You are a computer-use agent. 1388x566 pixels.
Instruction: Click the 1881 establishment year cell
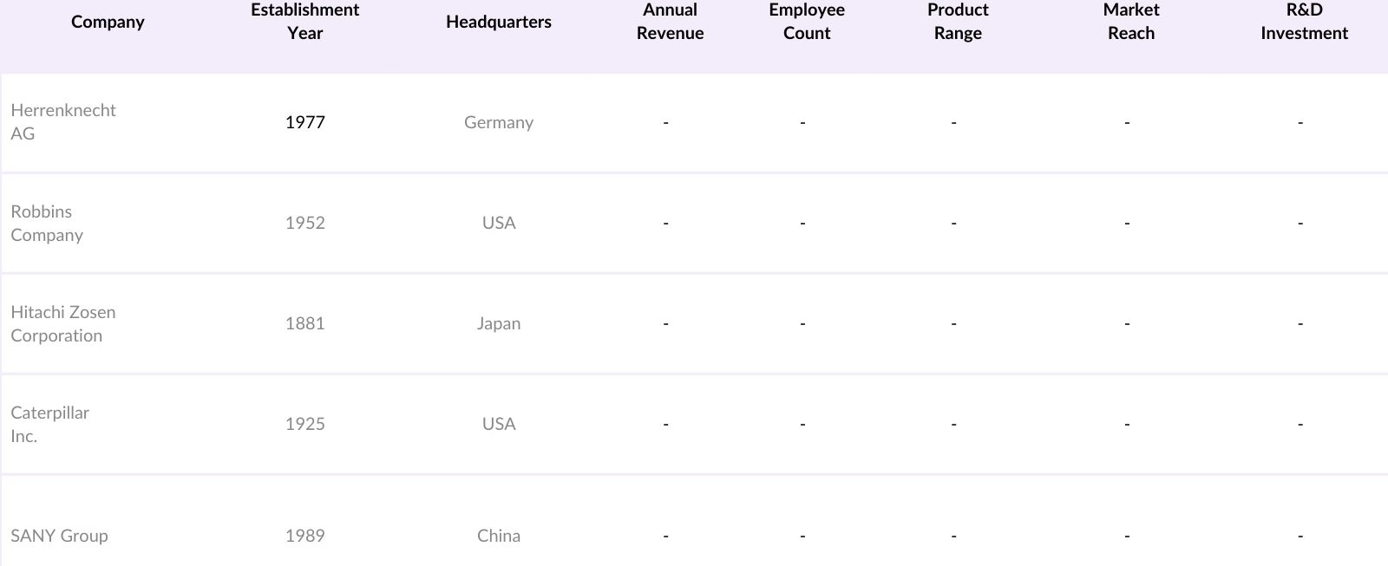(304, 323)
